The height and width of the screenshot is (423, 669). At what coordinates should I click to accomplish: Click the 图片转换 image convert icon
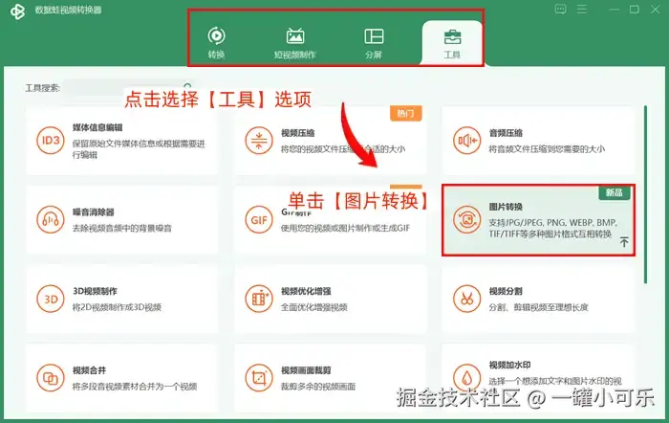click(x=466, y=219)
